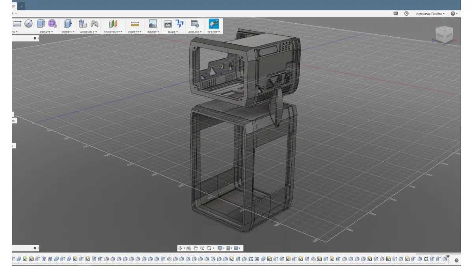Open the Help question mark menu

(x=453, y=13)
